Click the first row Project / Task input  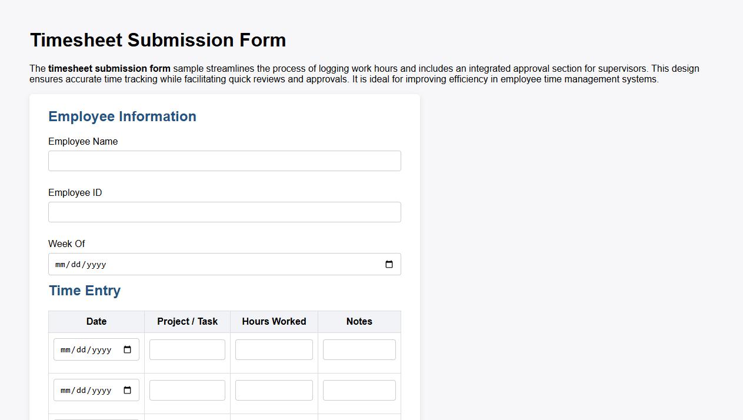pyautogui.click(x=187, y=349)
